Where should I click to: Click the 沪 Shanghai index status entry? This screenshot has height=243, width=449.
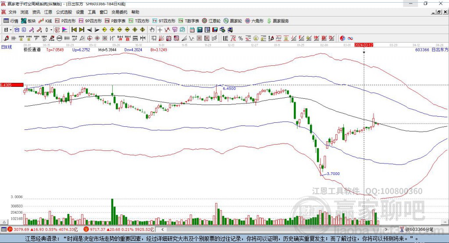click(x=43, y=229)
